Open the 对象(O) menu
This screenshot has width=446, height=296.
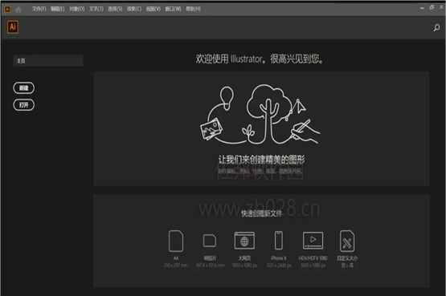click(77, 9)
